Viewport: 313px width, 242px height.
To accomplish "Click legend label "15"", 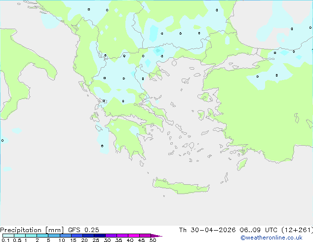I will pyautogui.click(x=73, y=240).
